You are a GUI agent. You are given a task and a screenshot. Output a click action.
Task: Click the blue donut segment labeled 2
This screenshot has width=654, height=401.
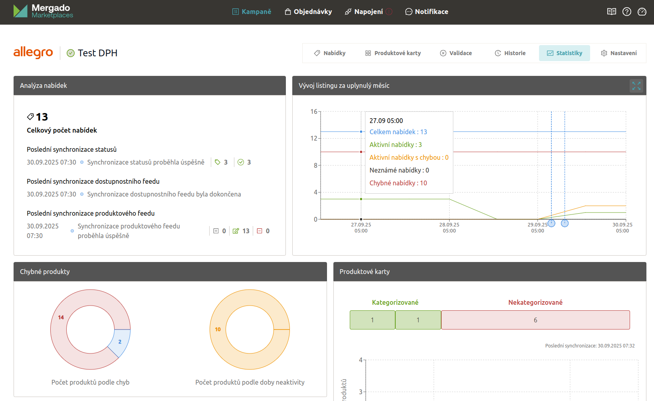tap(121, 342)
